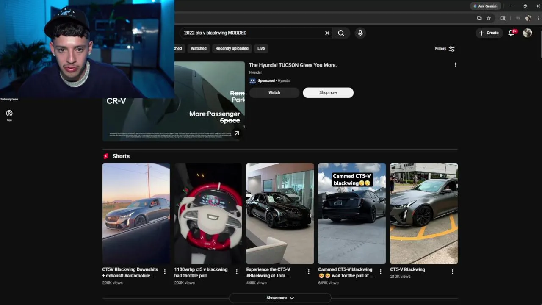Click title CT5V Blackwing Downshifts + exhaust
Viewport: 542px width, 305px height.
[130, 272]
